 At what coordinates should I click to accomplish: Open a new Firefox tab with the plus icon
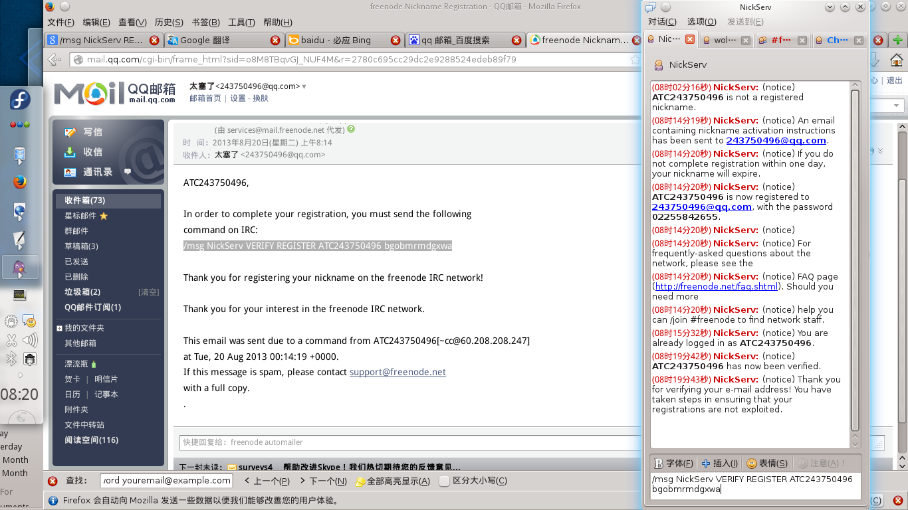(898, 41)
